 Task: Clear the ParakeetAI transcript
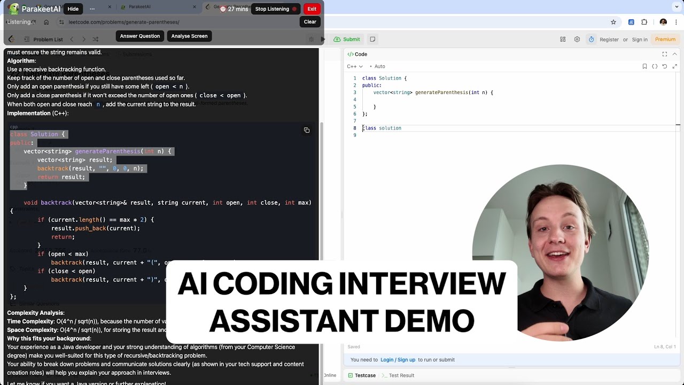point(310,22)
